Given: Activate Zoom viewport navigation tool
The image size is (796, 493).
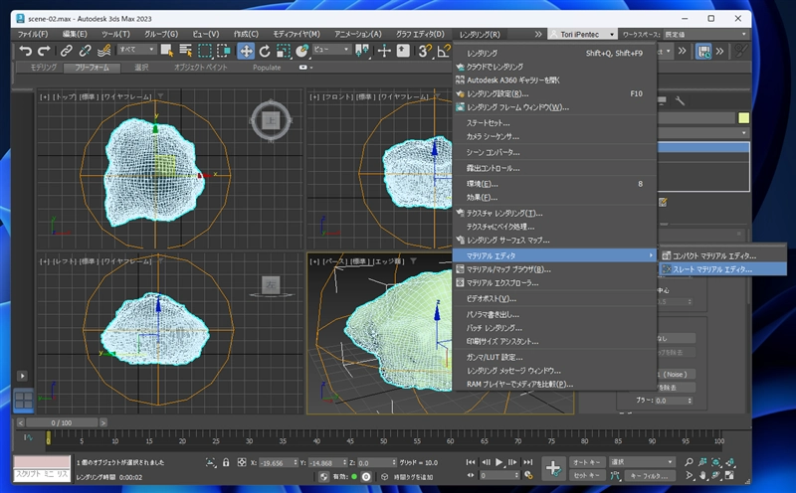Looking at the screenshot, I should 689,462.
